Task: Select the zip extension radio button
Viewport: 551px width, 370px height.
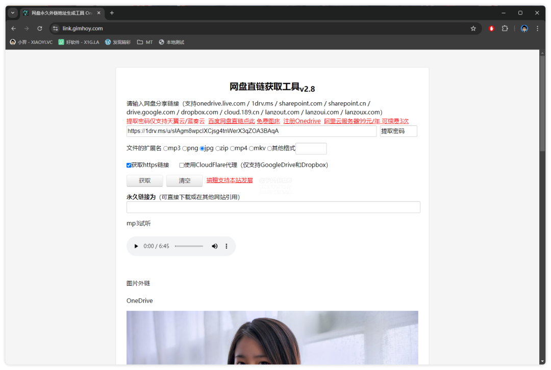Action: [217, 149]
